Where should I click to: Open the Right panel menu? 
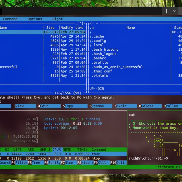pos(57,19)
